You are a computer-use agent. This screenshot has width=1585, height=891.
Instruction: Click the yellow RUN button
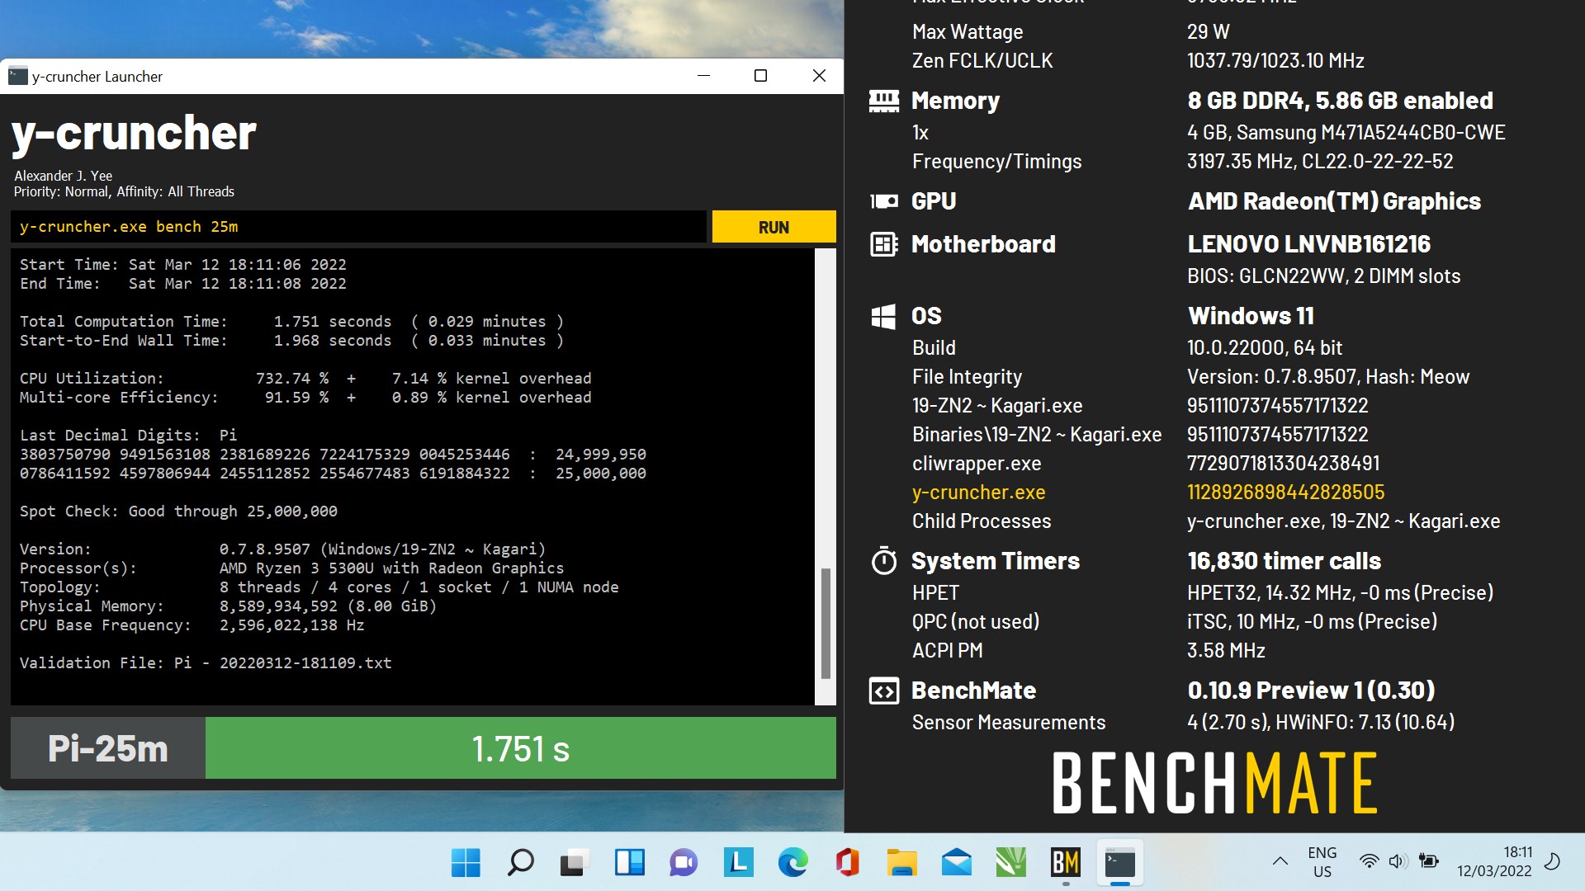[x=774, y=227]
